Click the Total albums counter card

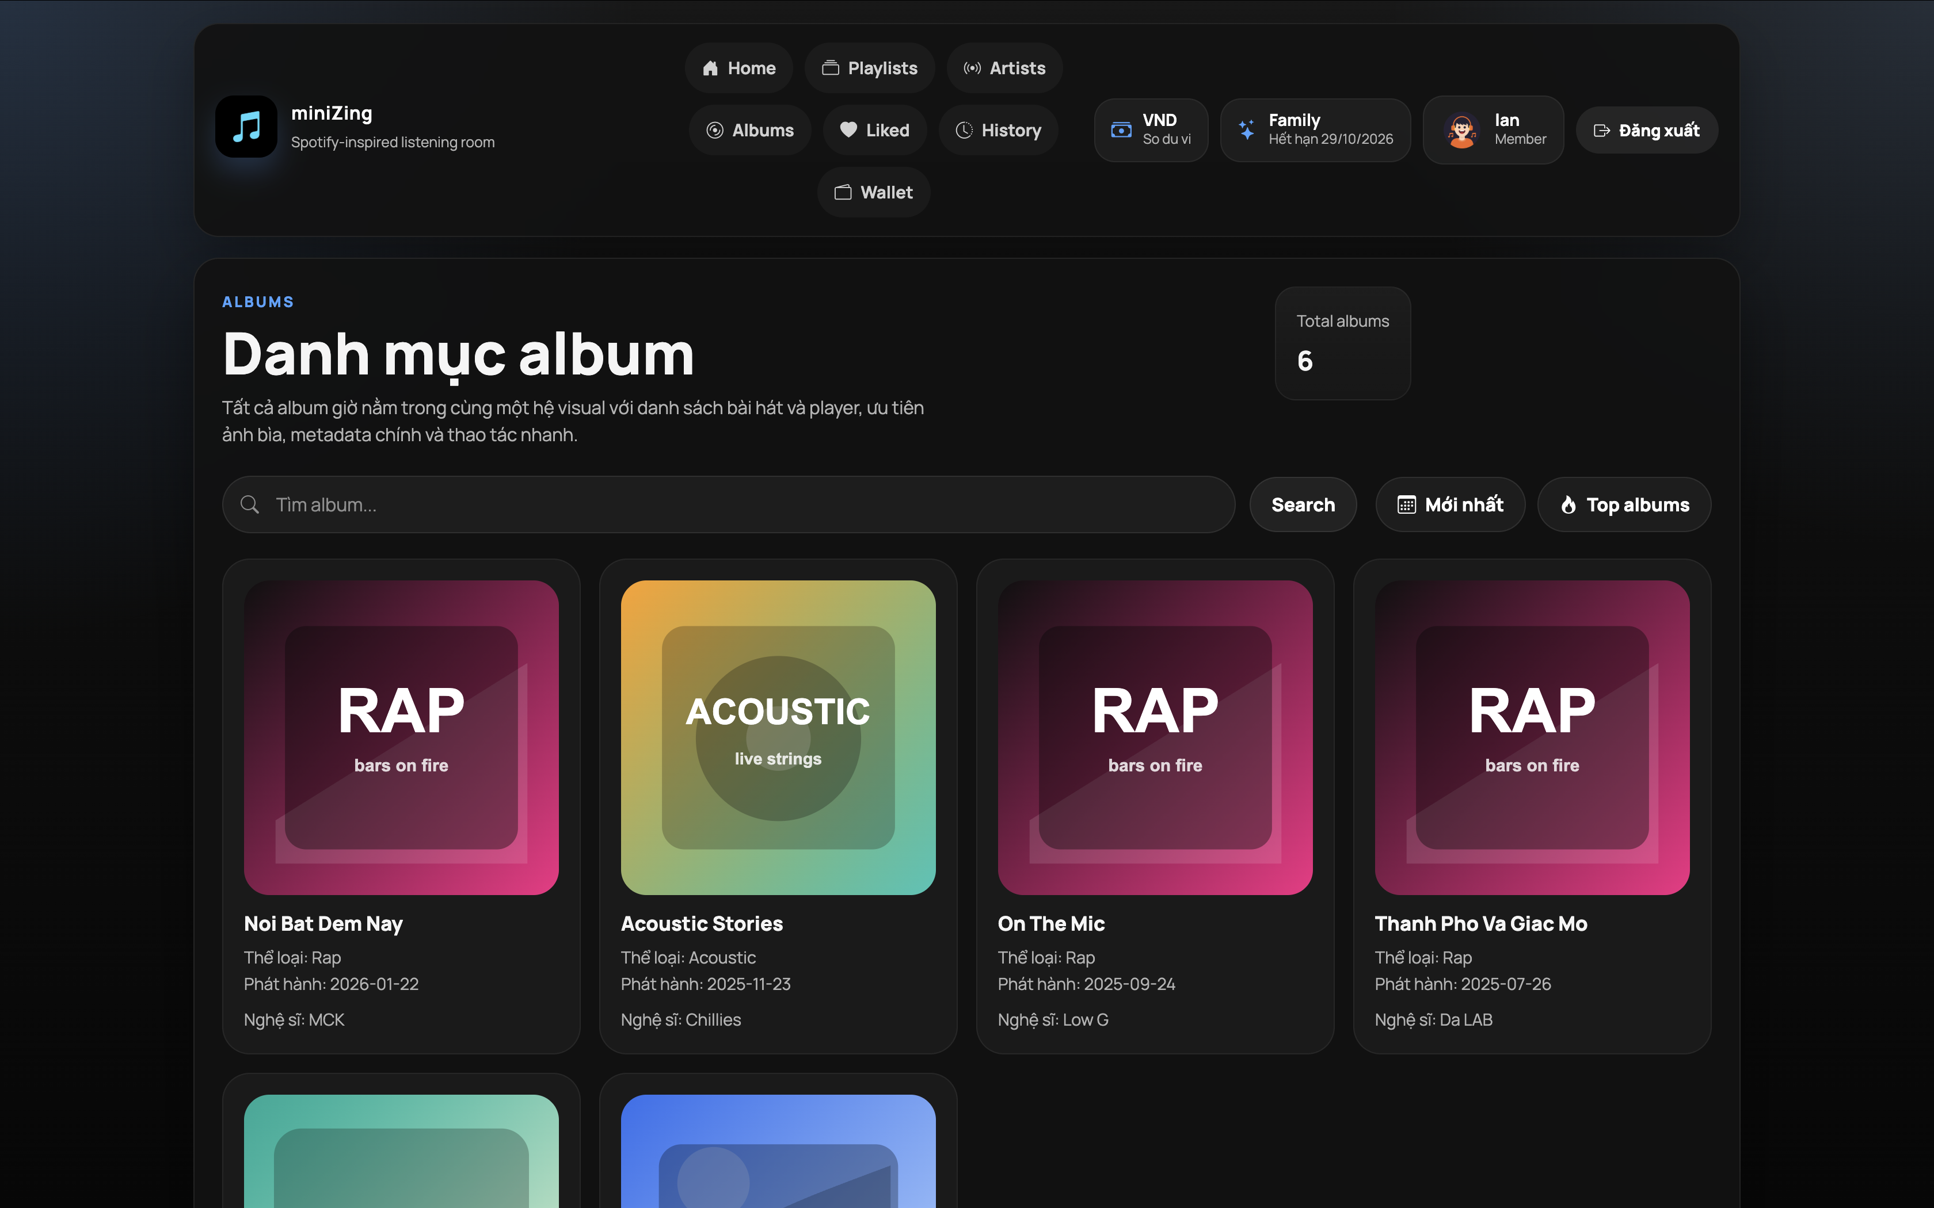coord(1343,343)
